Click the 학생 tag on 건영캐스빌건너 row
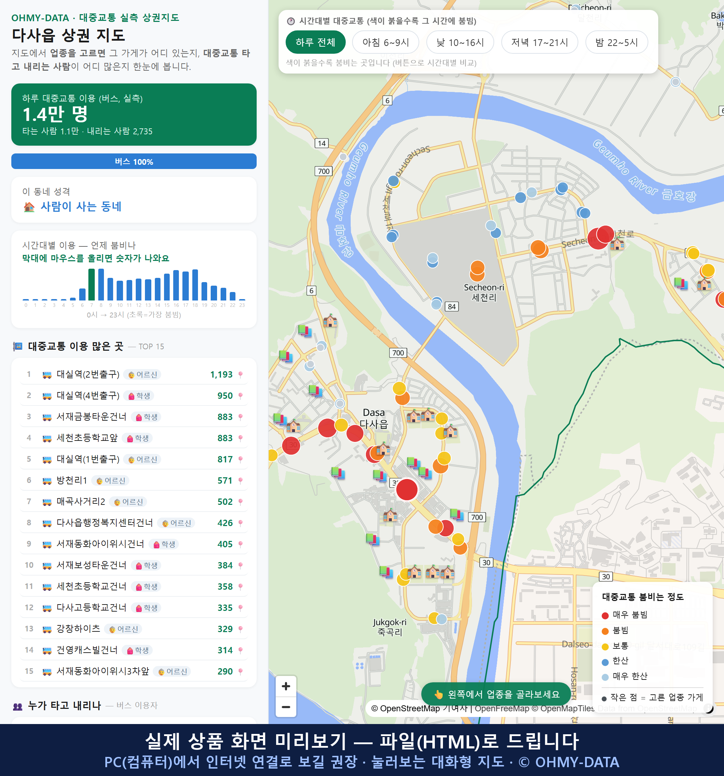Viewport: 724px width, 776px height. [x=138, y=650]
